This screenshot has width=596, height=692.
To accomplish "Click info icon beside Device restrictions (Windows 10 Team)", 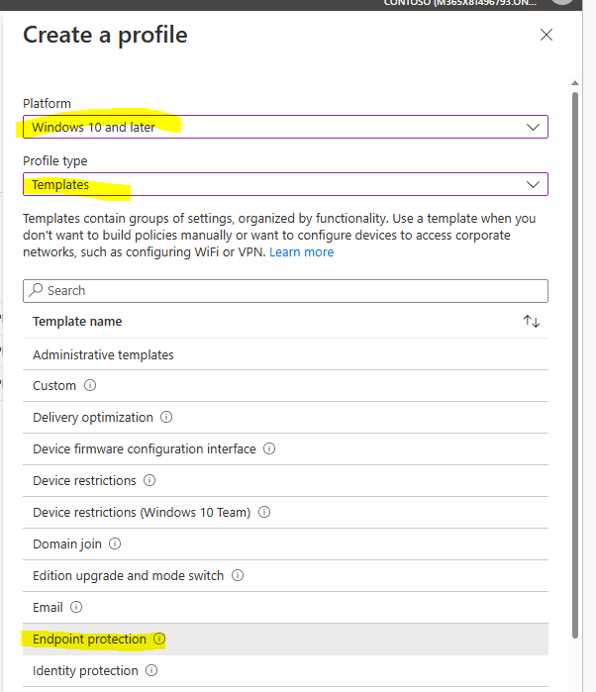I will [264, 512].
